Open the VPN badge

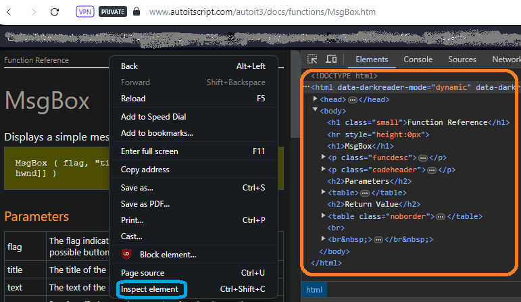click(85, 12)
